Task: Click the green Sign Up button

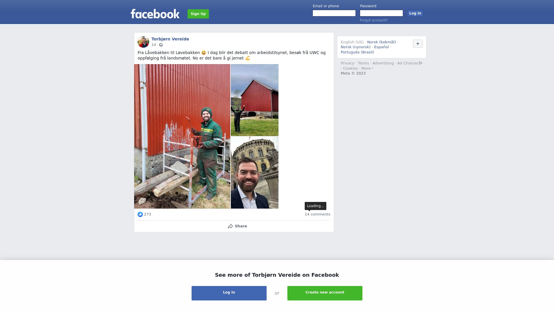Action: pos(198,14)
